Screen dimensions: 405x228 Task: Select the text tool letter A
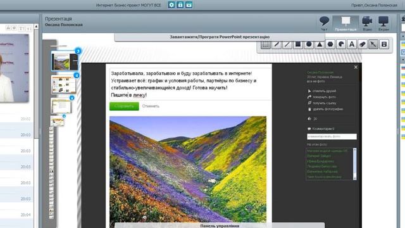tap(352, 44)
